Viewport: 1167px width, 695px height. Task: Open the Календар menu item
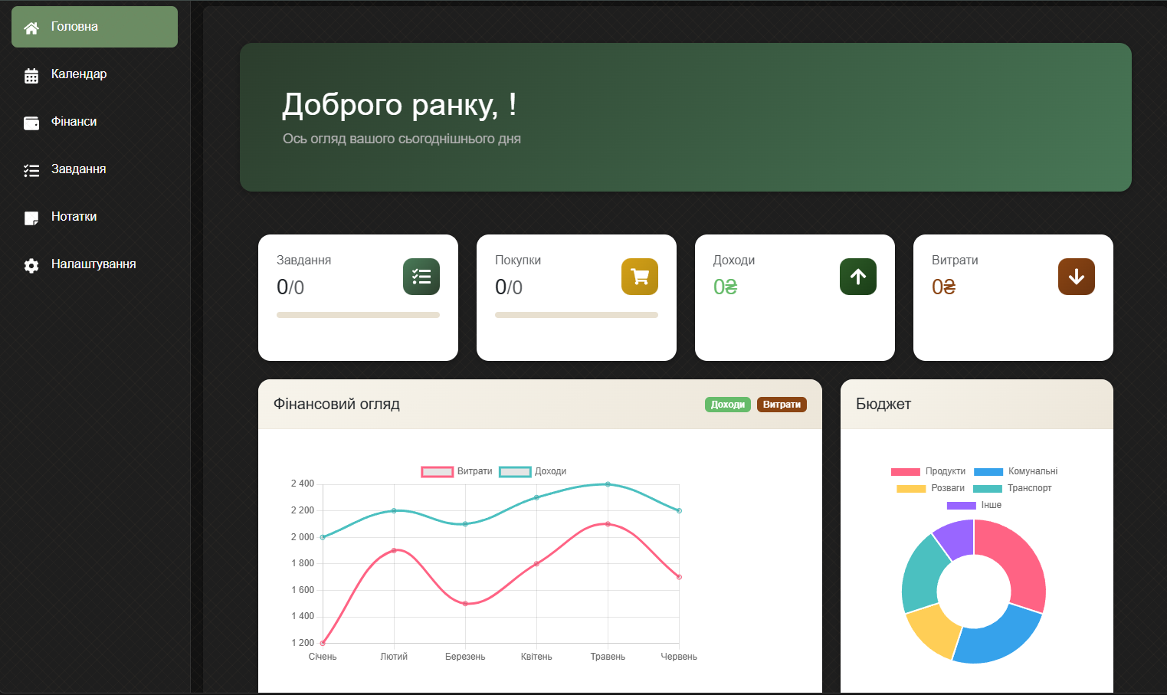point(94,74)
